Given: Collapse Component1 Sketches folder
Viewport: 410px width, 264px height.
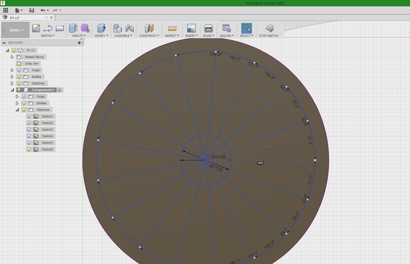Looking at the screenshot, I should pyautogui.click(x=17, y=110).
